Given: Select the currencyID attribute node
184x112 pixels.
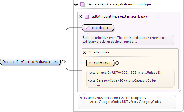Looking at the screenshot, I should coord(100,63).
